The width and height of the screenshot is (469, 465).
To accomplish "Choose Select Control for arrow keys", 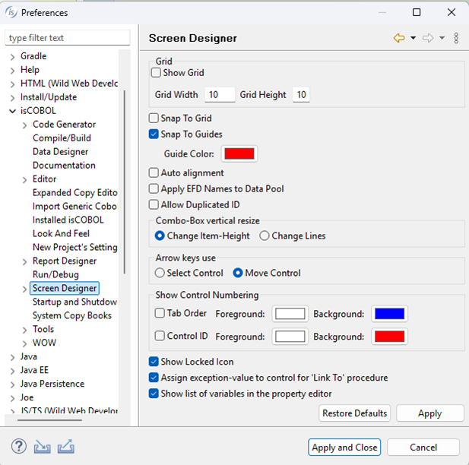I will [160, 273].
